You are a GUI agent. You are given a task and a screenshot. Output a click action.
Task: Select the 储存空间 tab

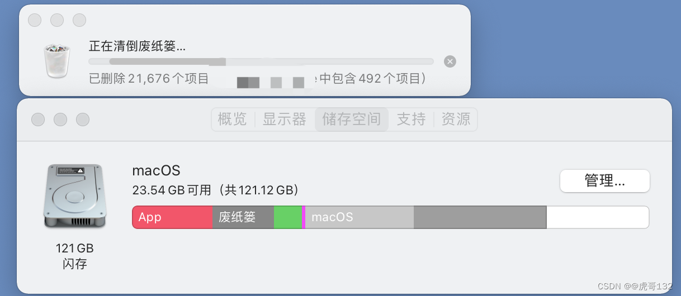[352, 119]
